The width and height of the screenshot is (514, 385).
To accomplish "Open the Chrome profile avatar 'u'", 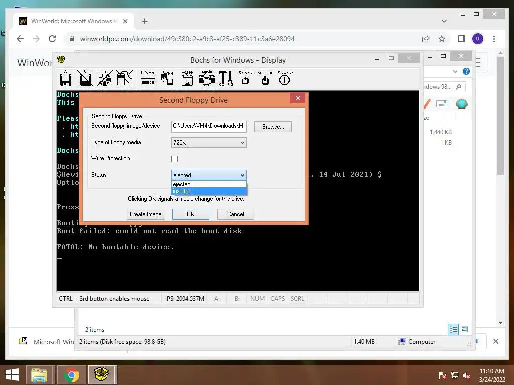I will (478, 39).
